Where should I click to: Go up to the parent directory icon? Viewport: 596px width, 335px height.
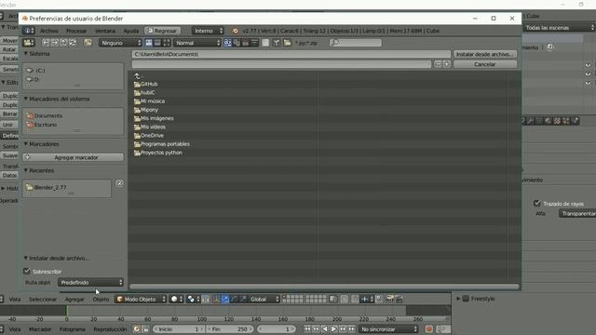coord(64,43)
